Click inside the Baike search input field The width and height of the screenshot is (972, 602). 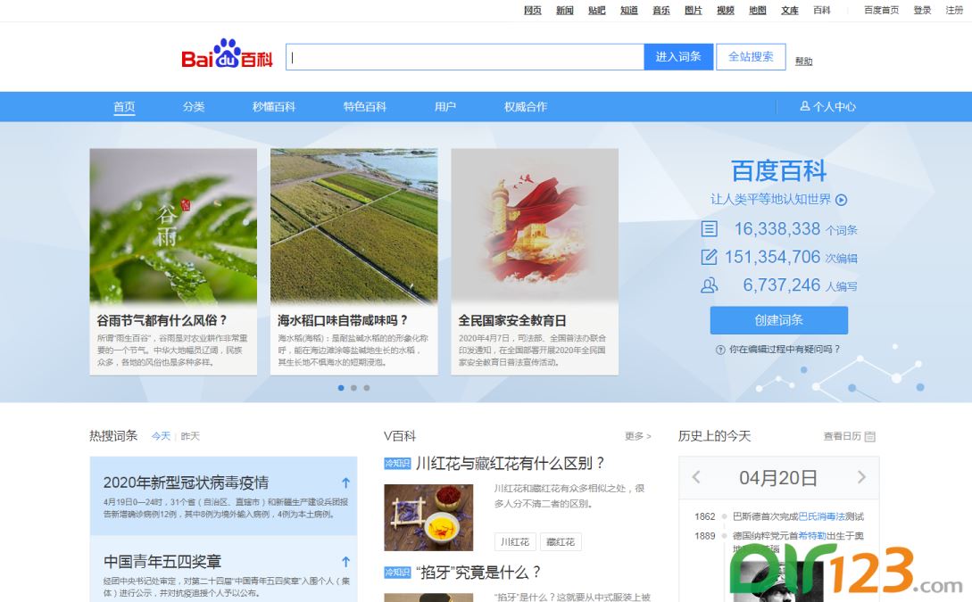465,56
